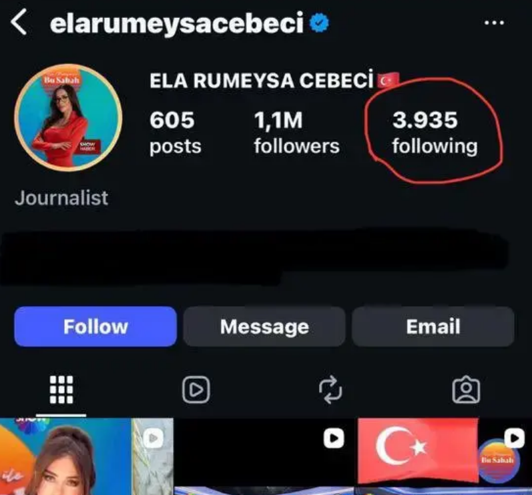Viewport: 532px width, 495px height.
Task: Open the Turkish flag reel thumbnail
Action: pos(443,456)
